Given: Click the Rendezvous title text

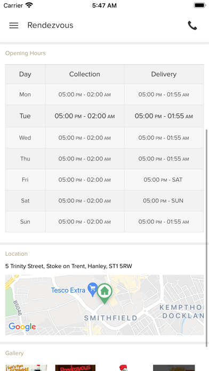Looking at the screenshot, I should (x=50, y=25).
